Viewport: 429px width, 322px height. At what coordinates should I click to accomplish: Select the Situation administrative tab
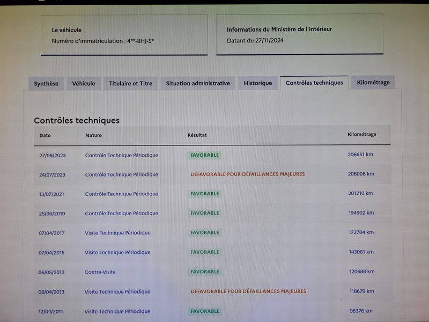198,83
